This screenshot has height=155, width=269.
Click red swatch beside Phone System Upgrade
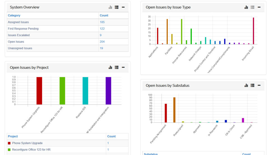9,143
